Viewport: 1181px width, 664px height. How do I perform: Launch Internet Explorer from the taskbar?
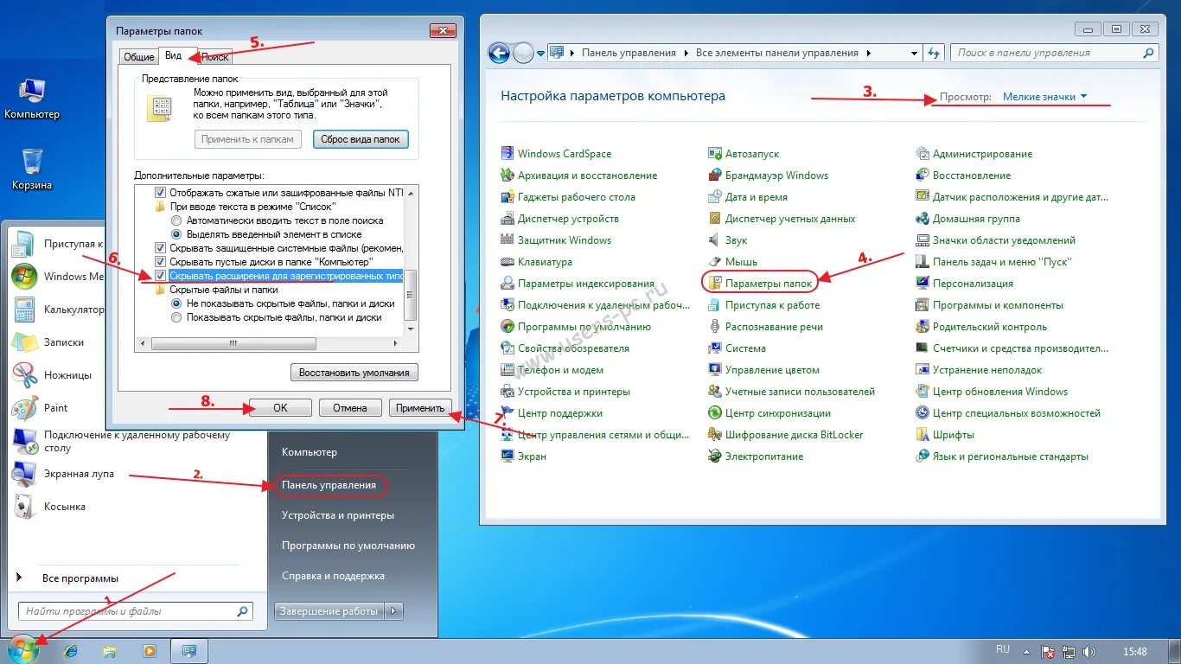[x=72, y=651]
